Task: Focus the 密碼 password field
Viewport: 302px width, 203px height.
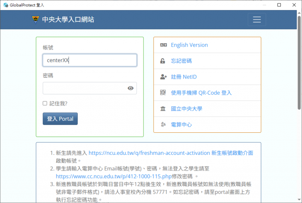Action: pyautogui.click(x=85, y=88)
